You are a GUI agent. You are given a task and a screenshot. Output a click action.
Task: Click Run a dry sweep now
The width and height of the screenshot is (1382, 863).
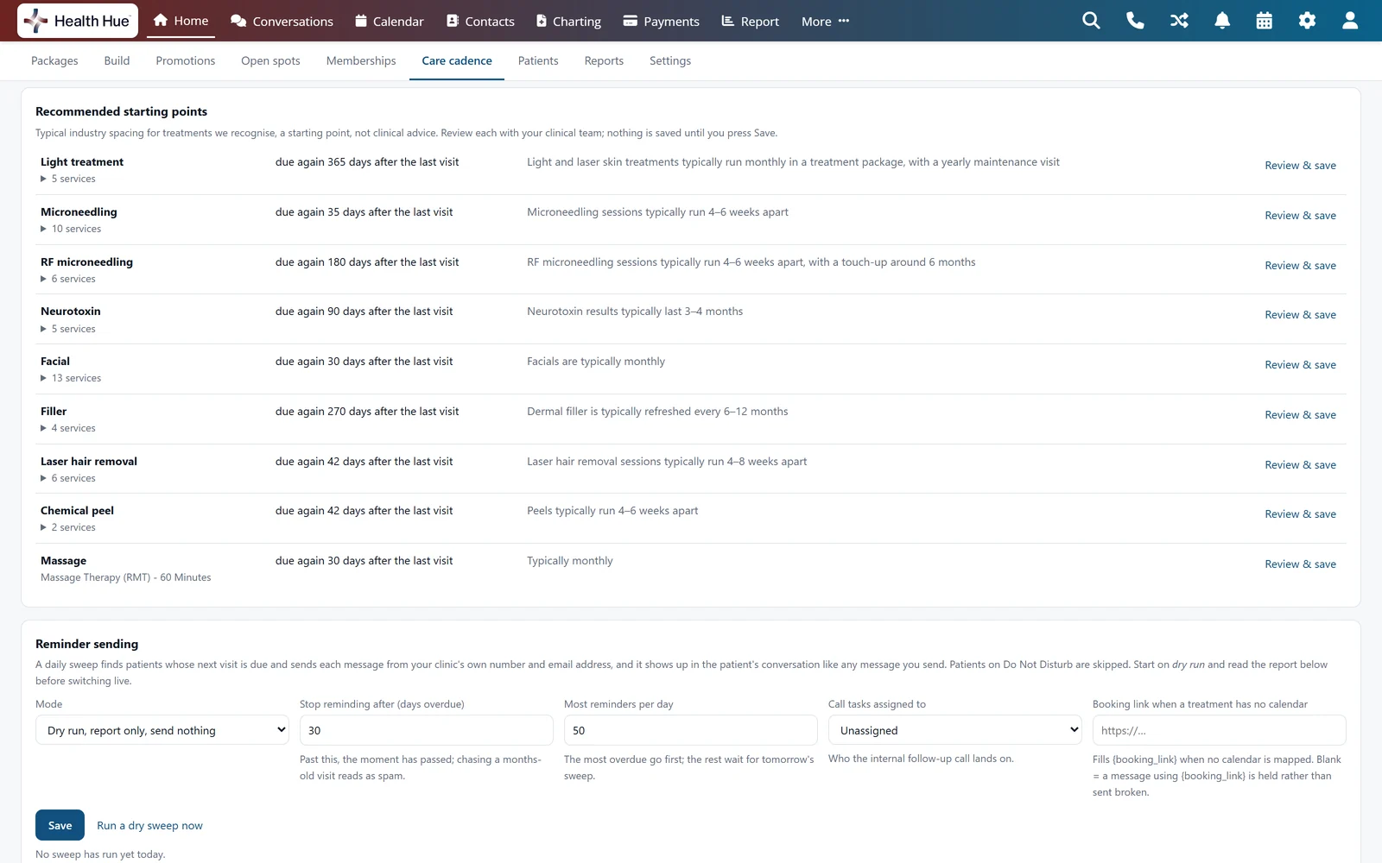(149, 826)
